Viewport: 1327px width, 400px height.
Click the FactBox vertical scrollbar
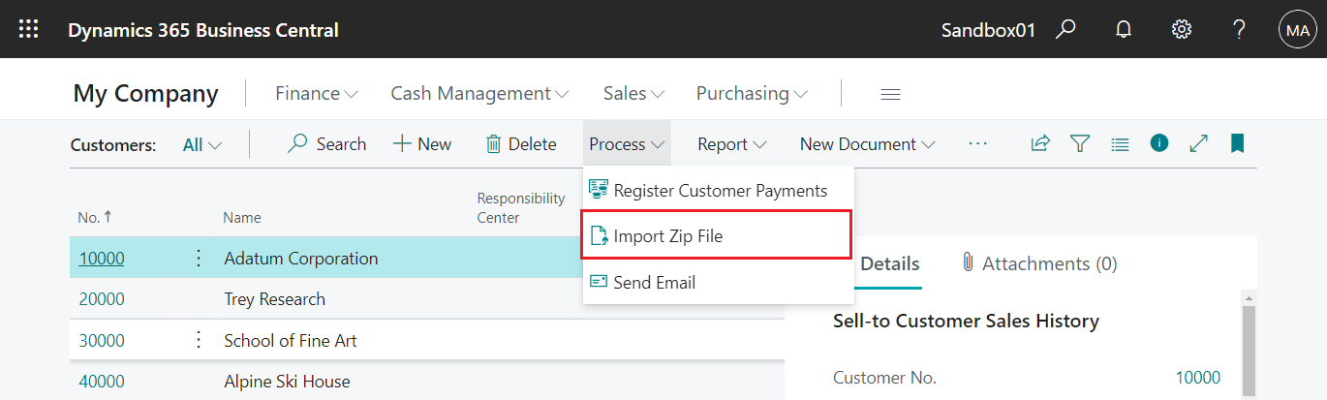(1249, 346)
